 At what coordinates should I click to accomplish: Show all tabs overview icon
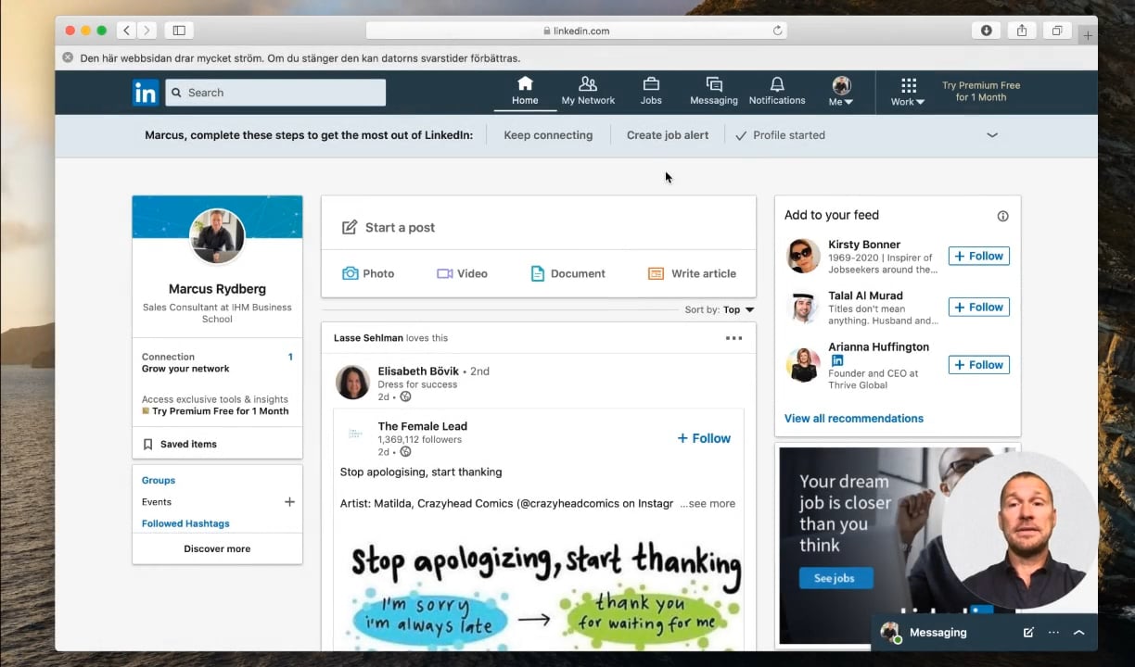[1056, 31]
